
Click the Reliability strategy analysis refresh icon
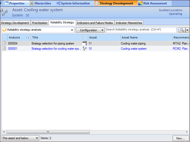pyautogui.click(x=4, y=30)
